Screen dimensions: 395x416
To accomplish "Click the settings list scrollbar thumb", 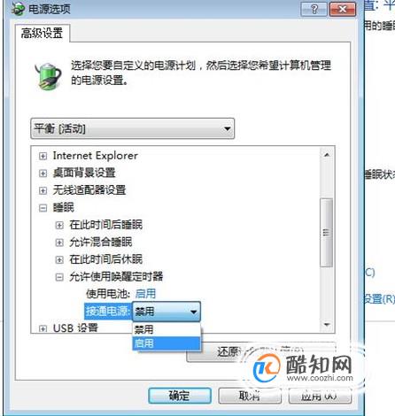I will click(x=327, y=233).
